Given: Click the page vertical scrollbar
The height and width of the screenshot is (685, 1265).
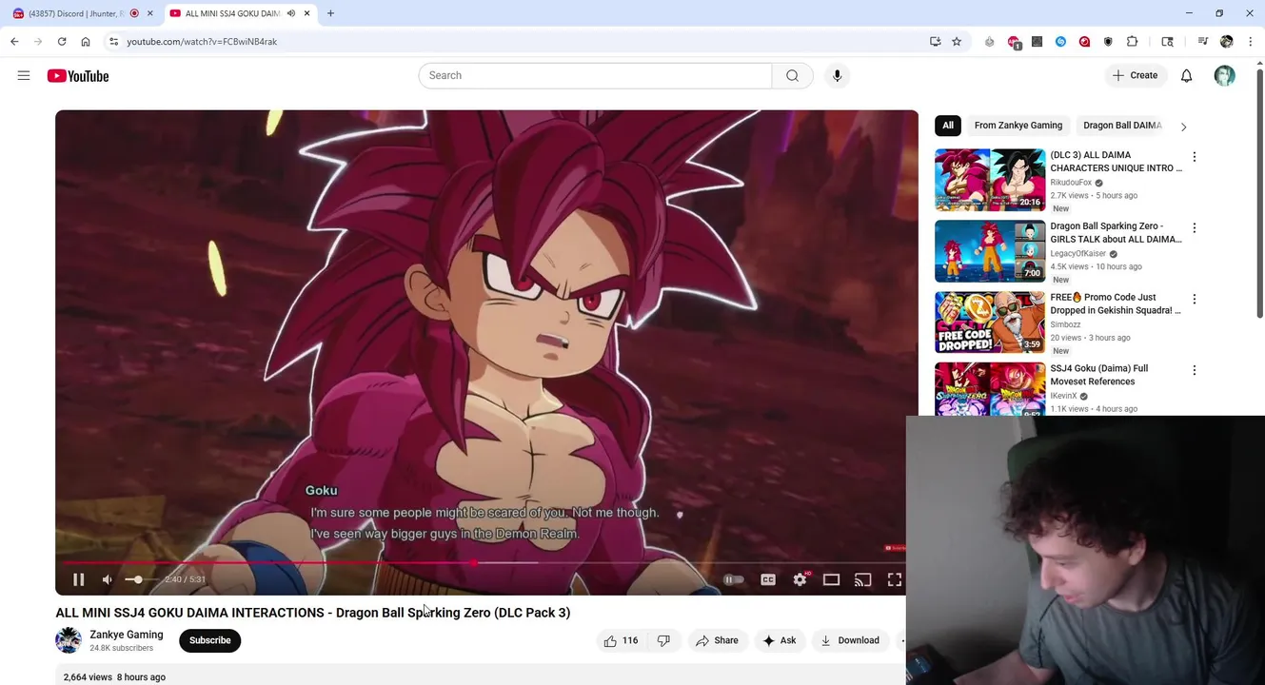Looking at the screenshot, I should click(1260, 195).
